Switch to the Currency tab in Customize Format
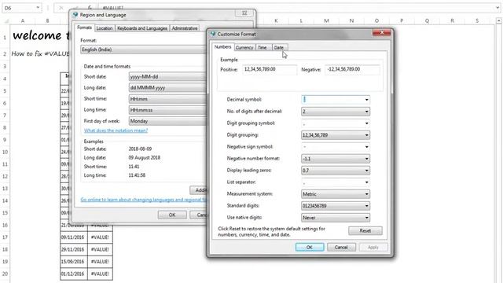The image size is (503, 283). [x=244, y=47]
